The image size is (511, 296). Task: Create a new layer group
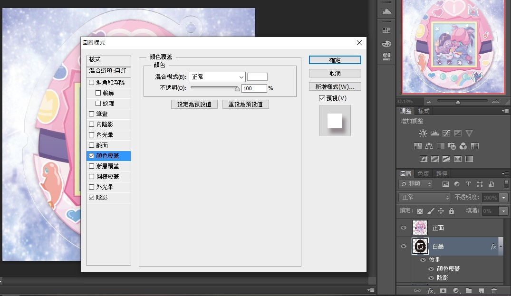(x=469, y=290)
